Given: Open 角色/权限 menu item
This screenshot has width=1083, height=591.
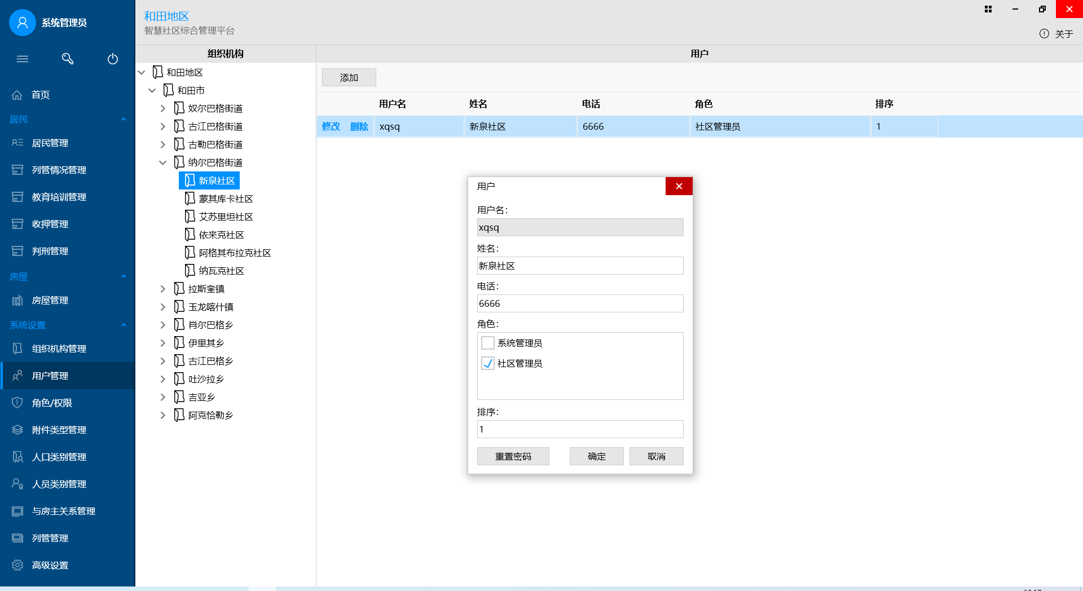Looking at the screenshot, I should point(52,403).
